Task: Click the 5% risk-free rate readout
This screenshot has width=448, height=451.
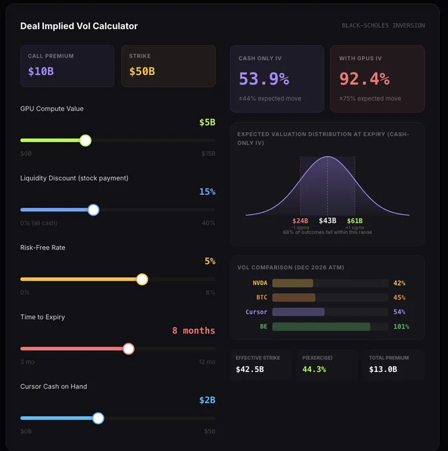Action: [x=210, y=261]
